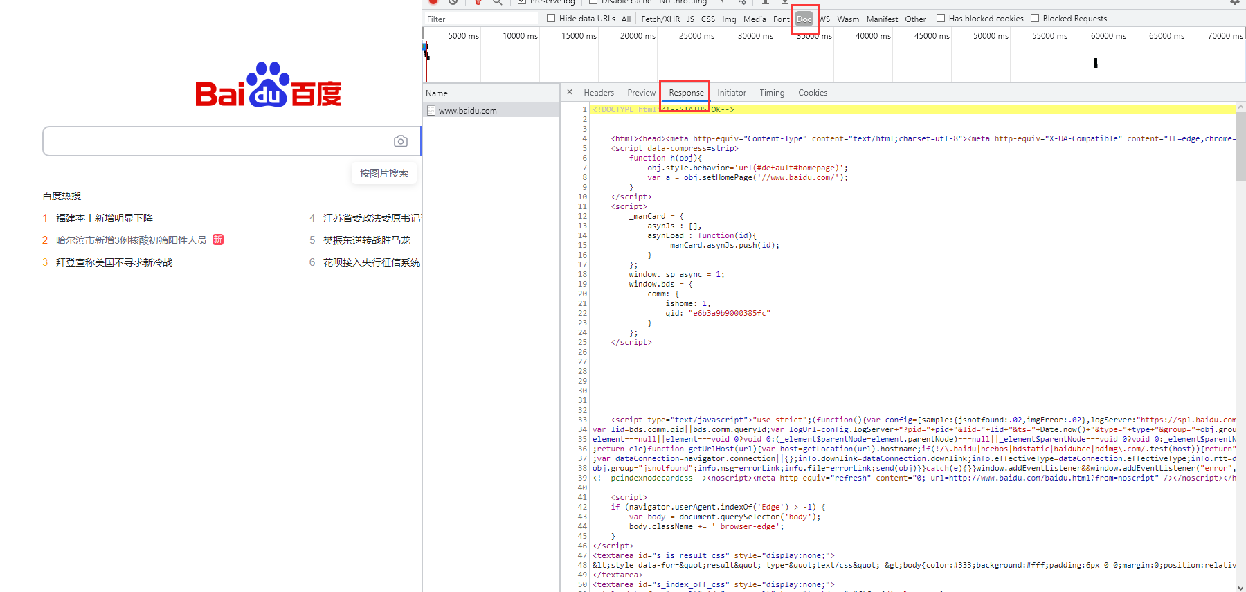Open hot search starting with 江苏省委政法委
The height and width of the screenshot is (592, 1246).
tap(372, 218)
